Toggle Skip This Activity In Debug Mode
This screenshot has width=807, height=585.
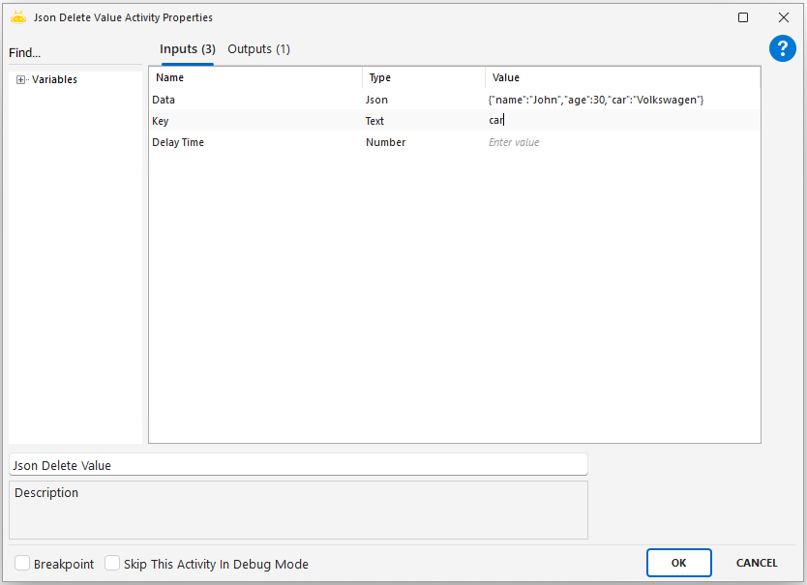pyautogui.click(x=112, y=564)
